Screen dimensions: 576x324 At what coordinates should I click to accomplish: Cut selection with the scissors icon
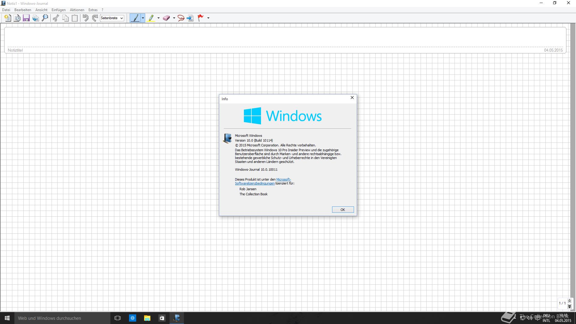coord(56,18)
